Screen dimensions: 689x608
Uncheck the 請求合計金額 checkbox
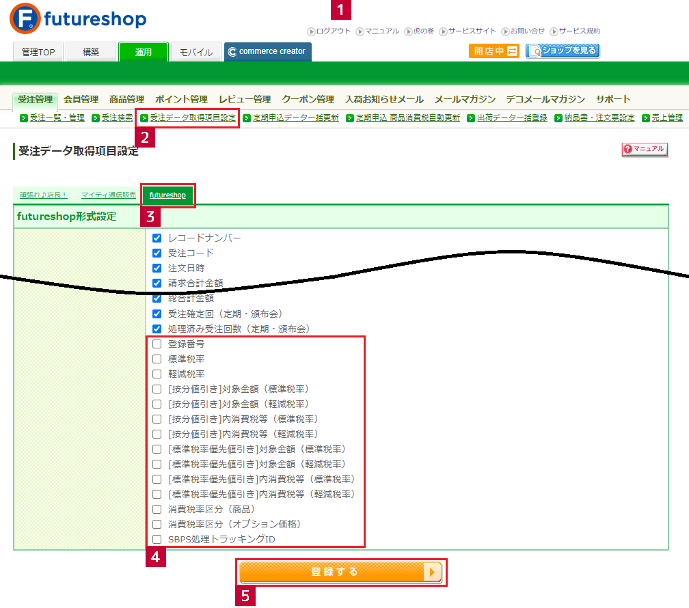click(x=157, y=283)
